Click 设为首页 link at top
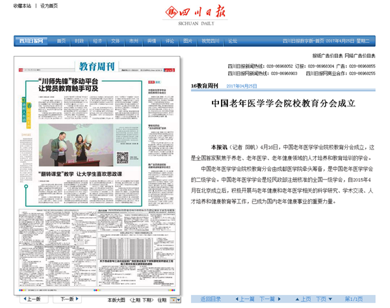This screenshot has width=390, height=308. (49, 6)
